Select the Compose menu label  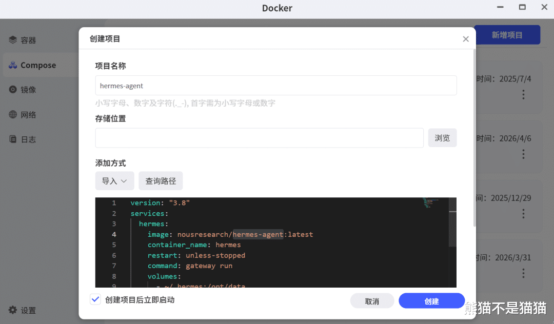tap(38, 65)
